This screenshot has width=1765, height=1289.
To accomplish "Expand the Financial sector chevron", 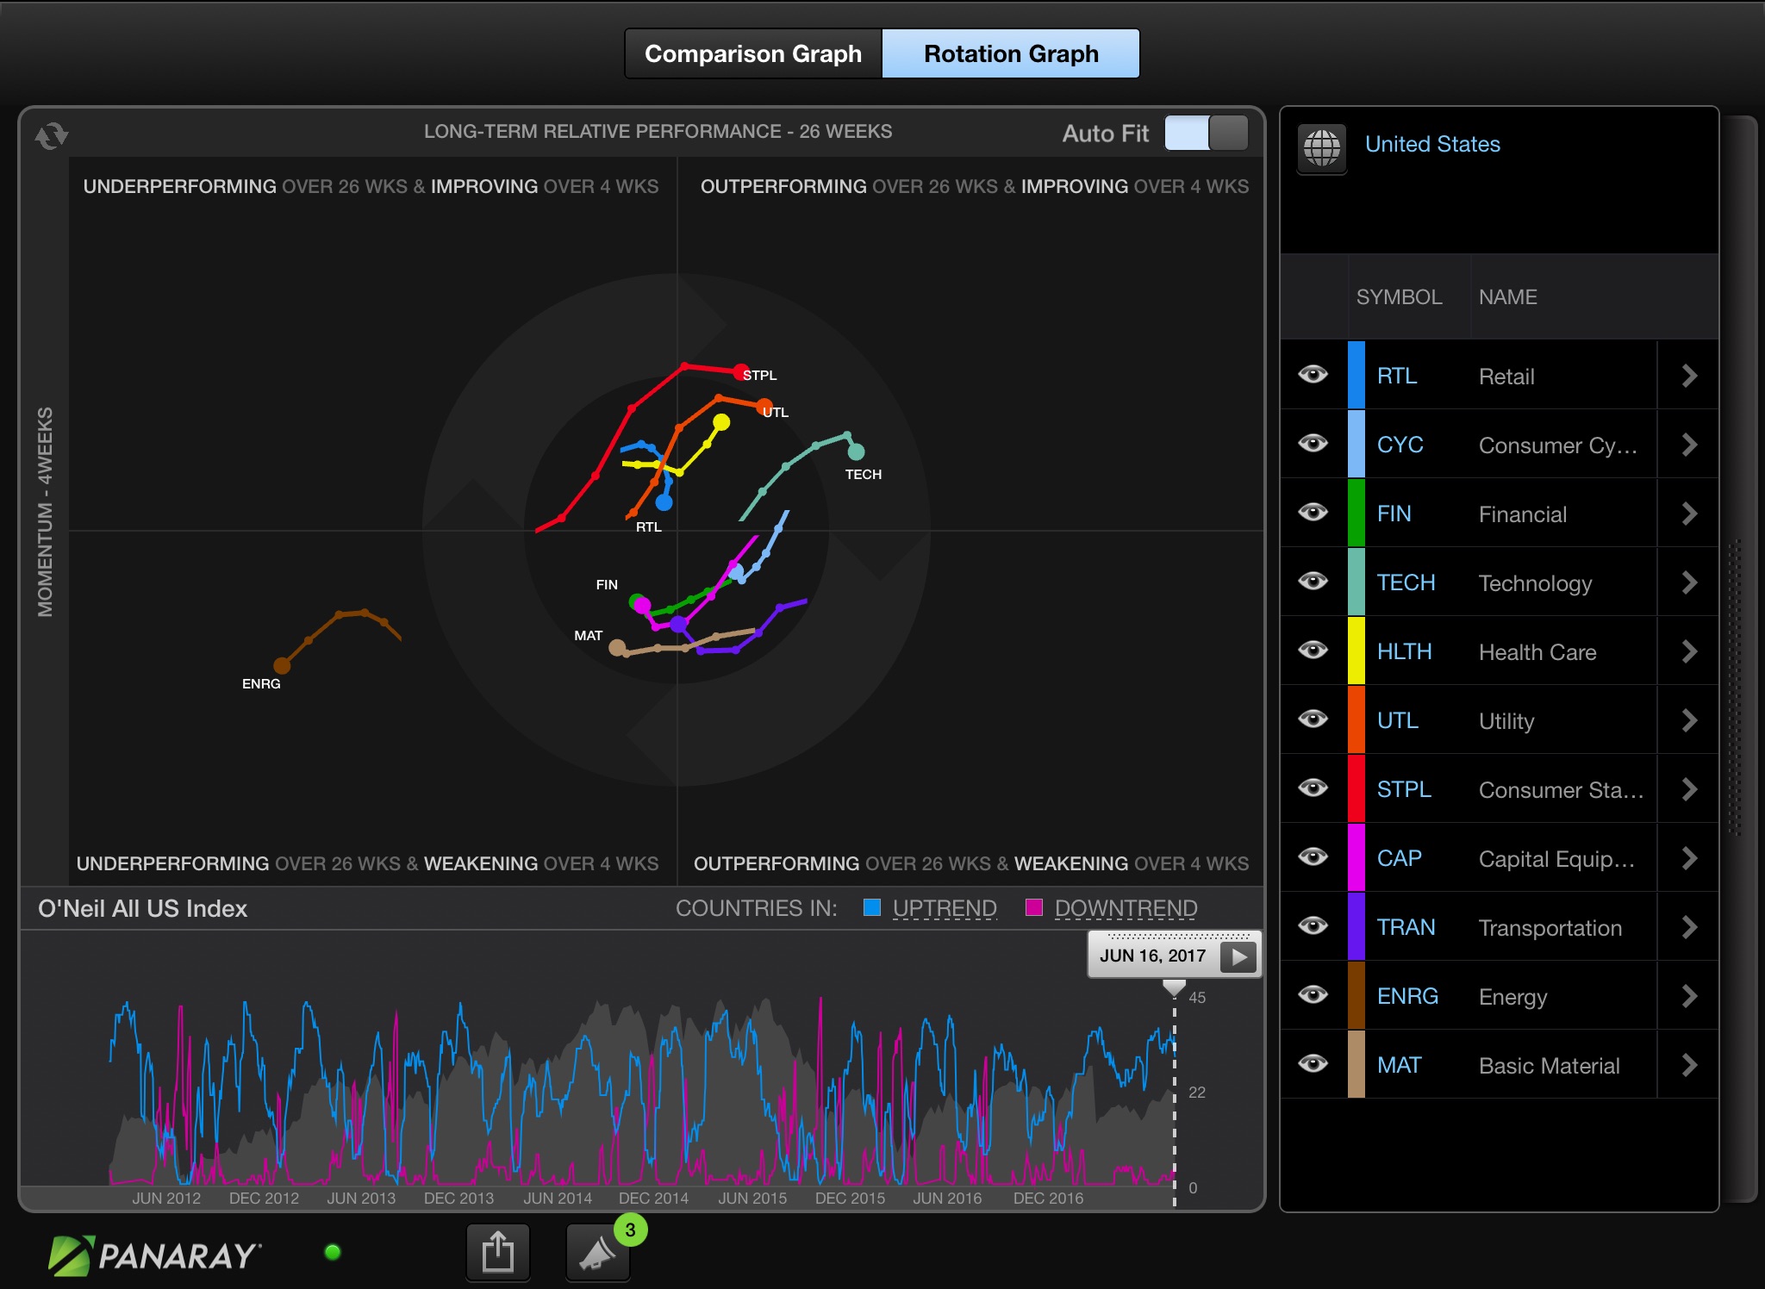I will pyautogui.click(x=1689, y=514).
